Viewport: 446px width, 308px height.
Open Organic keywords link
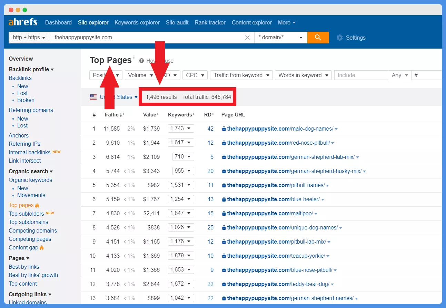point(30,180)
